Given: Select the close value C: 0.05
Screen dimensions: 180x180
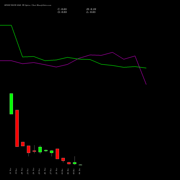Looking at the screenshot, I should tap(62, 9).
